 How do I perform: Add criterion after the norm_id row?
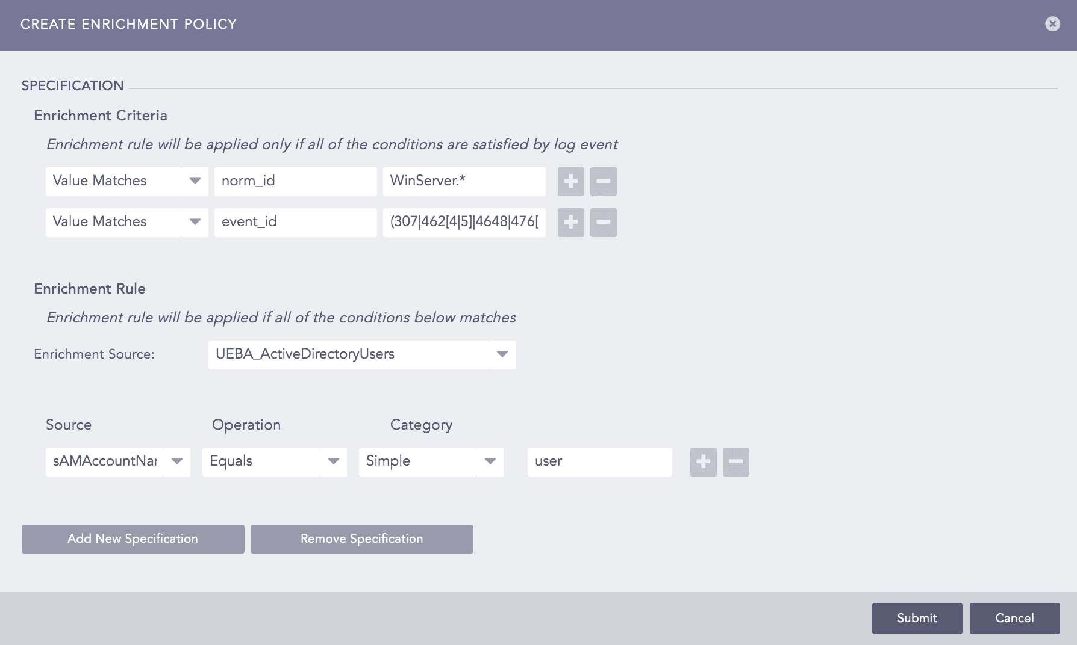click(570, 182)
